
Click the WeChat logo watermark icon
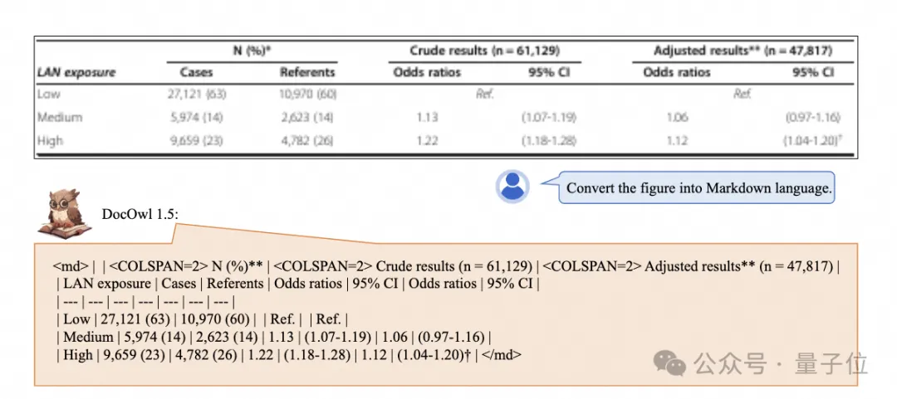click(670, 362)
